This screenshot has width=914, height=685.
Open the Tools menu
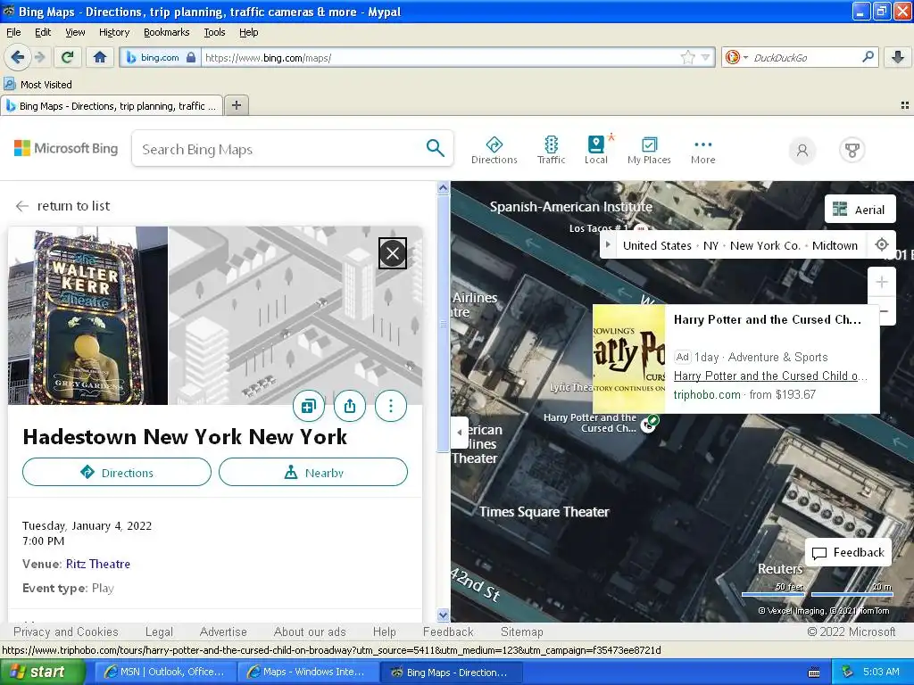pyautogui.click(x=214, y=32)
